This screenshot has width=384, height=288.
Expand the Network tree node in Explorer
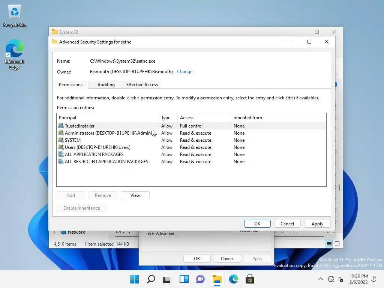point(54,232)
